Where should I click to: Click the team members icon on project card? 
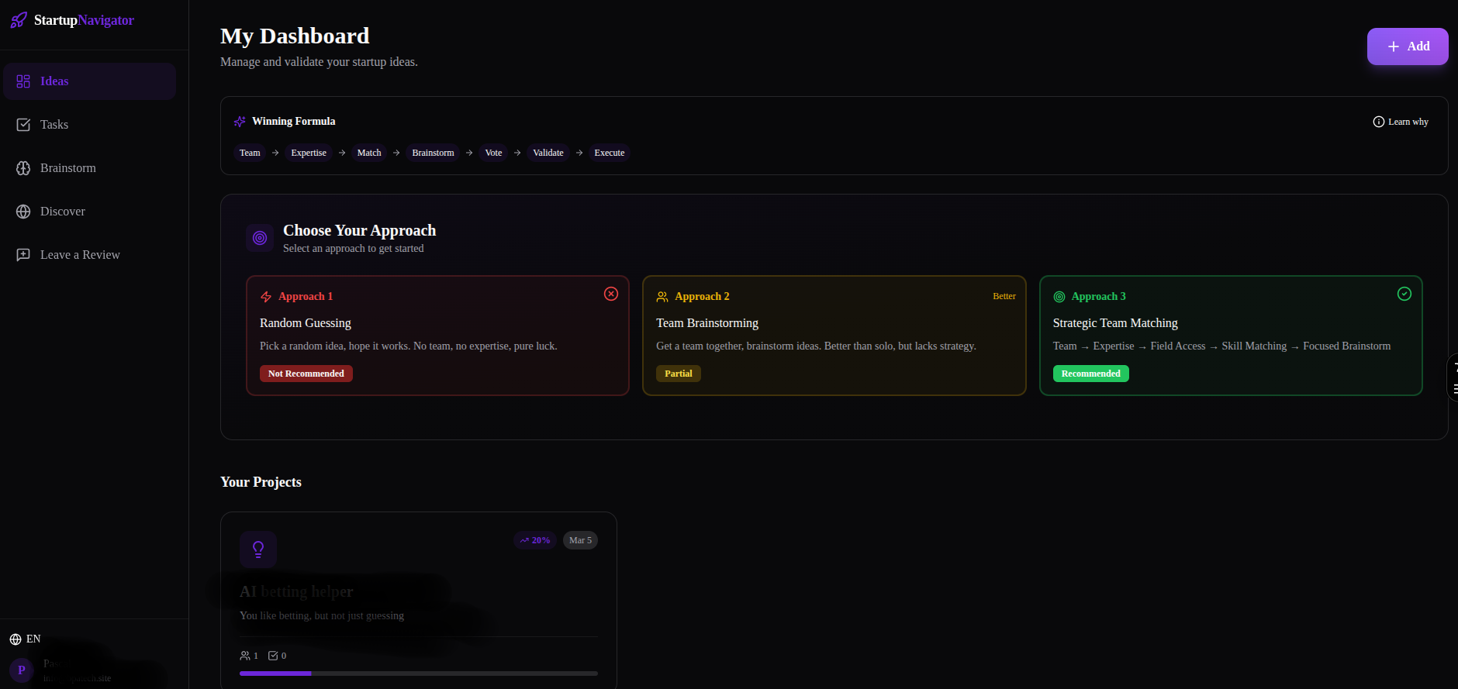(x=245, y=656)
